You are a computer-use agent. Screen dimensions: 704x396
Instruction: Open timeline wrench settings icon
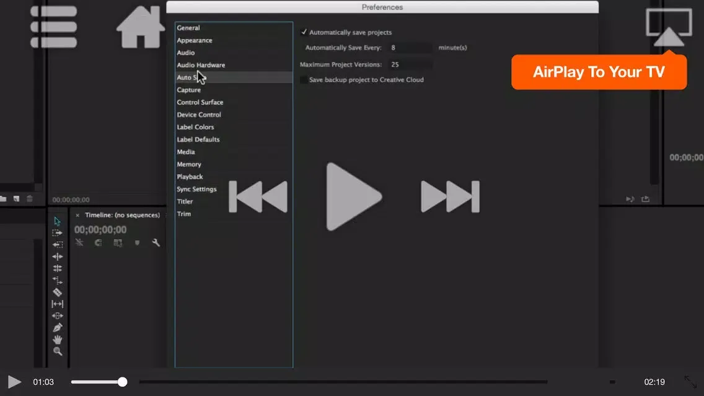click(x=156, y=243)
